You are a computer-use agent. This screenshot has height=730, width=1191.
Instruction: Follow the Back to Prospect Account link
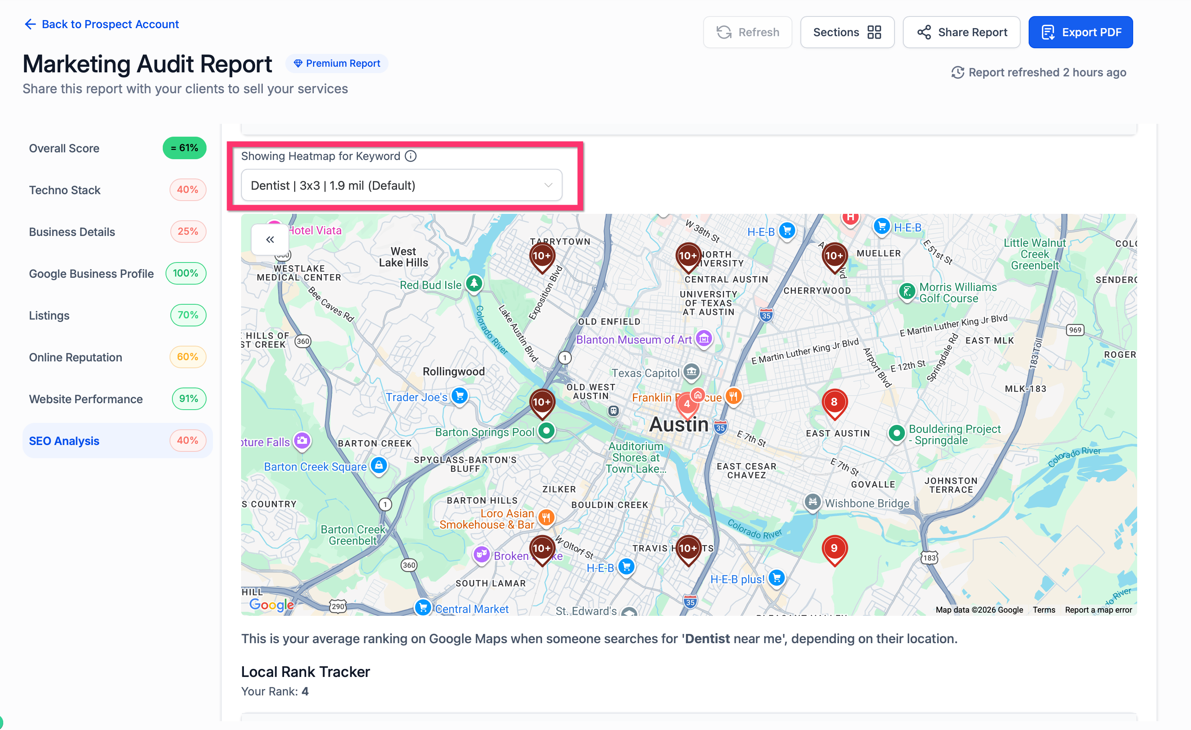(x=102, y=24)
